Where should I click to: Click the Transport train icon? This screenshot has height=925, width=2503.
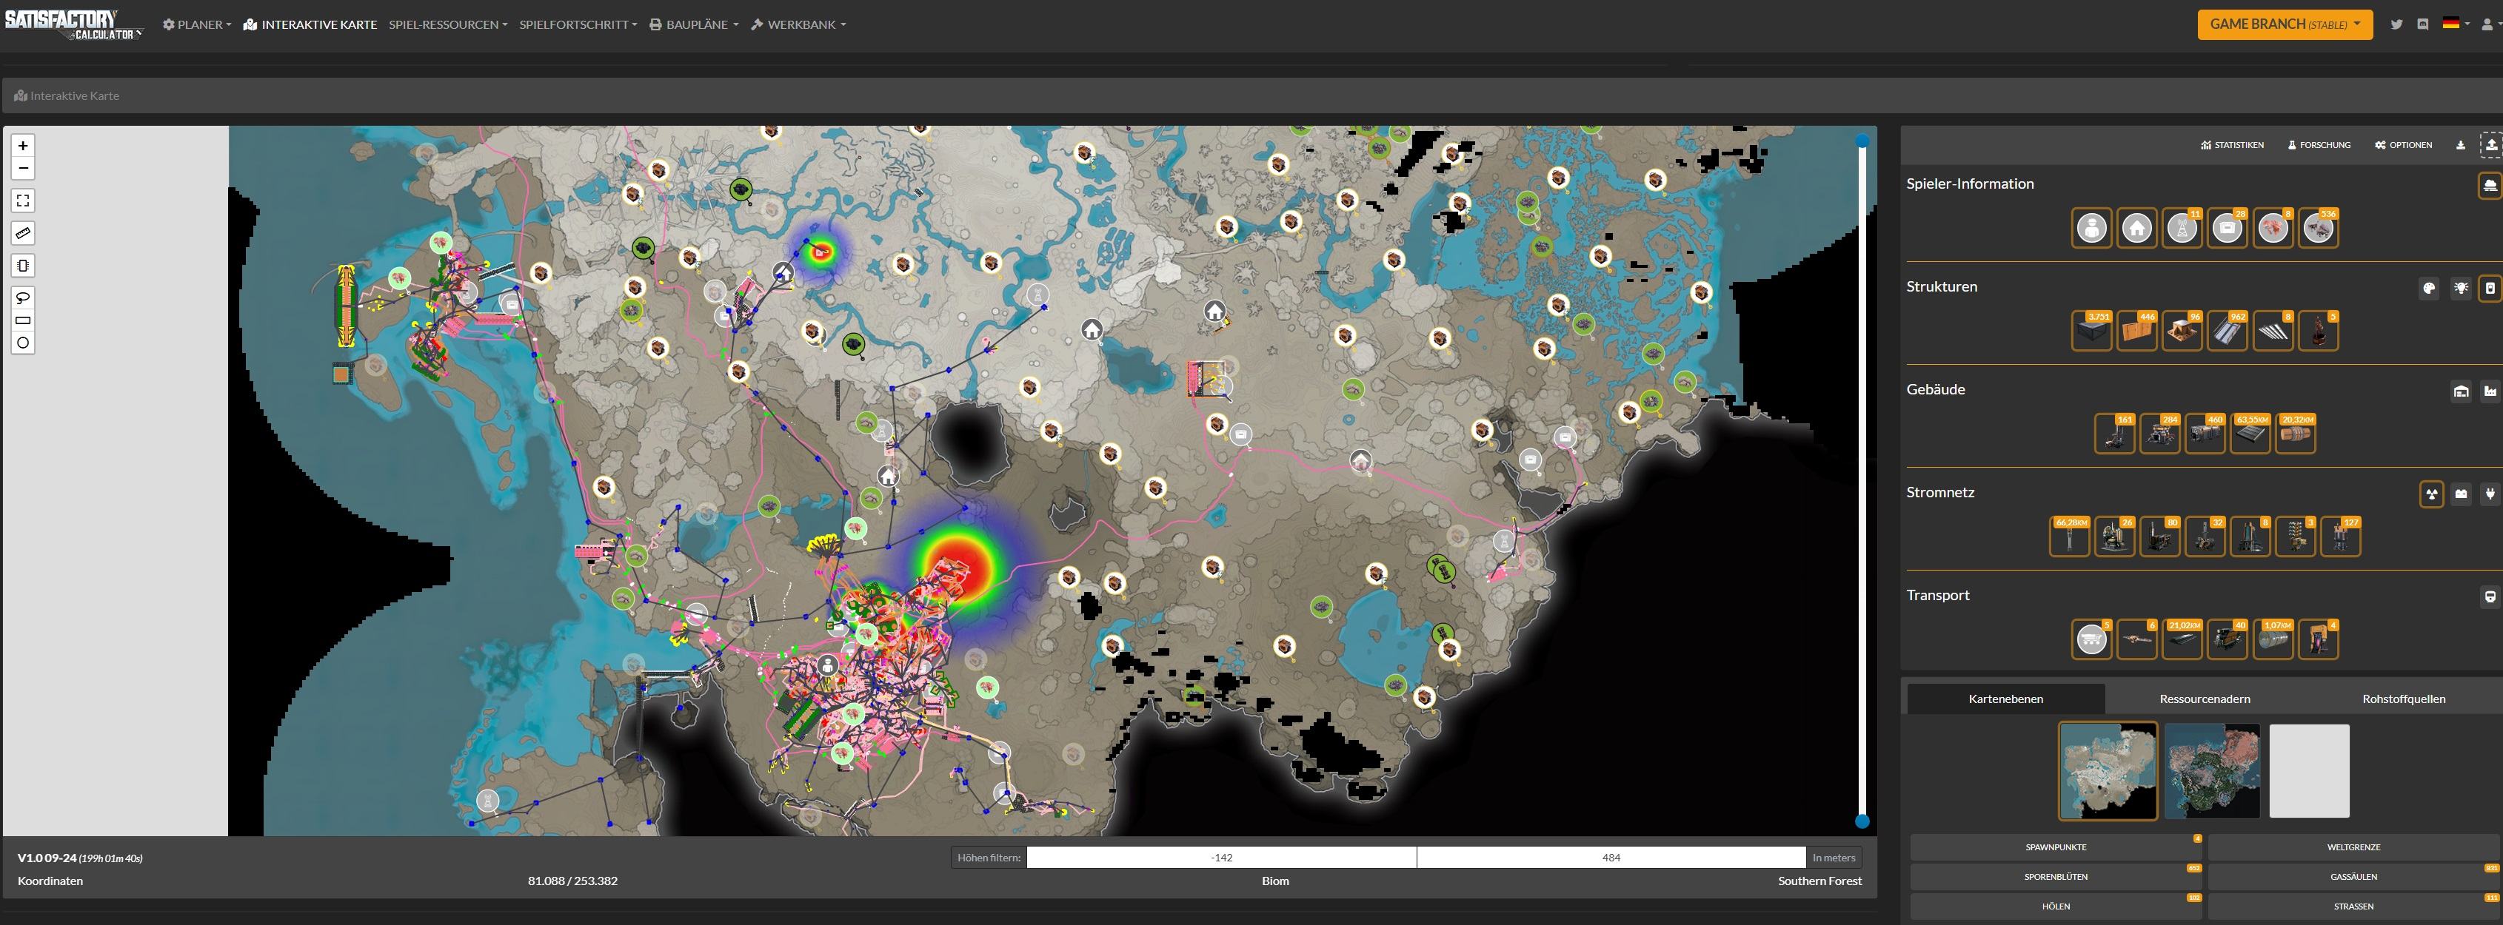pyautogui.click(x=2490, y=597)
